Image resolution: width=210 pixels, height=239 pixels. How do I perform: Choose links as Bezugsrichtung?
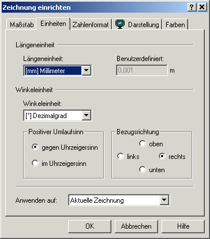pyautogui.click(x=121, y=156)
